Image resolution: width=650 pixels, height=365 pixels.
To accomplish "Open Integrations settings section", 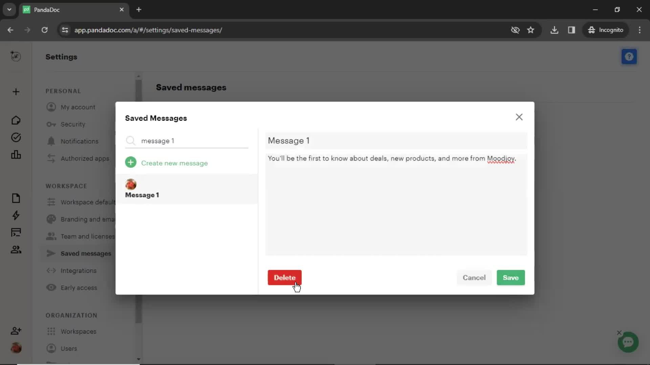I will coord(79,270).
